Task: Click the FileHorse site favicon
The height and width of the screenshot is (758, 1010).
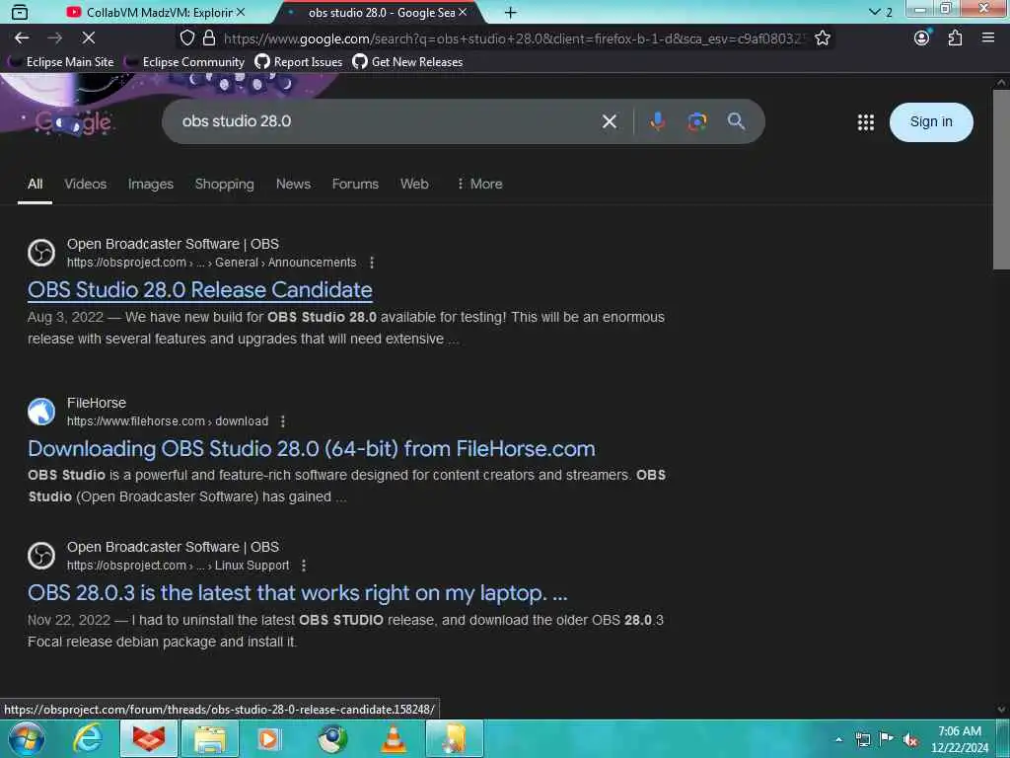Action: (x=41, y=412)
